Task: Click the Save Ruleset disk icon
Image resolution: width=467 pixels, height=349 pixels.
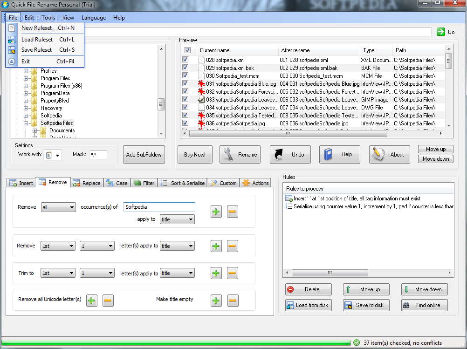Action: [x=12, y=50]
